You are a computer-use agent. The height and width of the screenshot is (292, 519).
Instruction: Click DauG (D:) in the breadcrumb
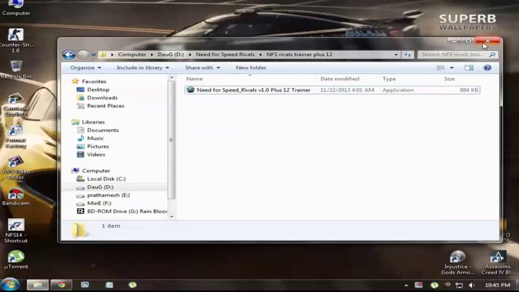point(171,54)
